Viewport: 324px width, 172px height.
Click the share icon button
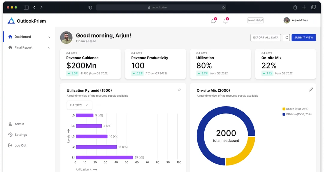(286, 38)
